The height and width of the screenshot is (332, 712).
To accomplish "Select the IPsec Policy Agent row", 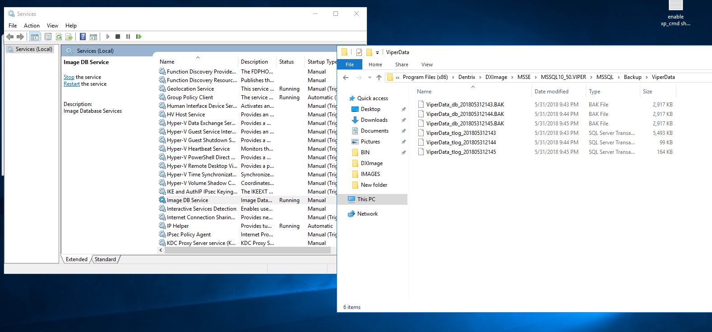I will (247, 235).
